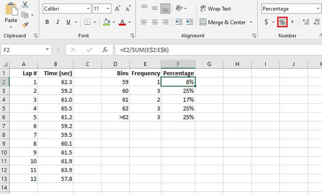This screenshot has height=194, width=322.
Task: Apply accounting dollar format
Action: [267, 22]
